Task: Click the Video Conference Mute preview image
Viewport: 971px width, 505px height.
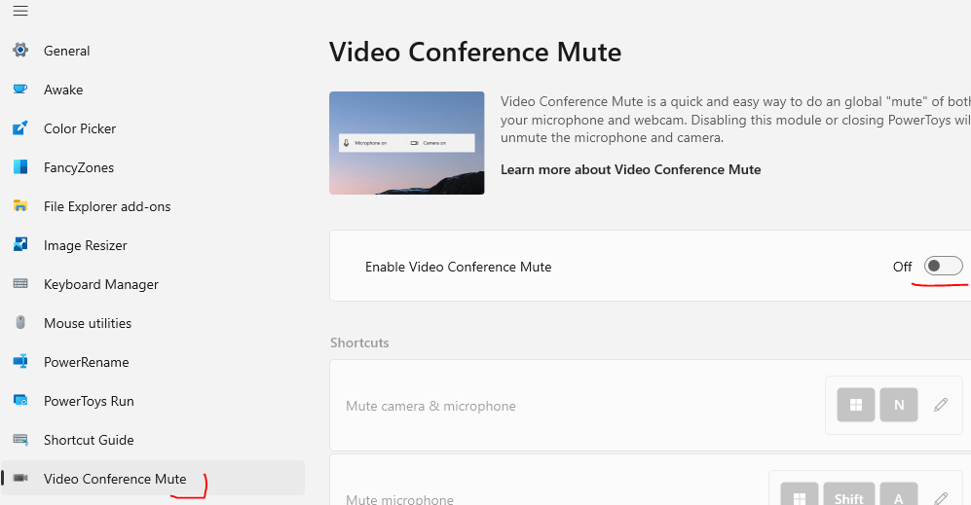Action: (406, 143)
